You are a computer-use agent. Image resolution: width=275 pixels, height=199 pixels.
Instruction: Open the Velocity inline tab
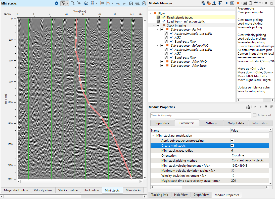pos(43,190)
